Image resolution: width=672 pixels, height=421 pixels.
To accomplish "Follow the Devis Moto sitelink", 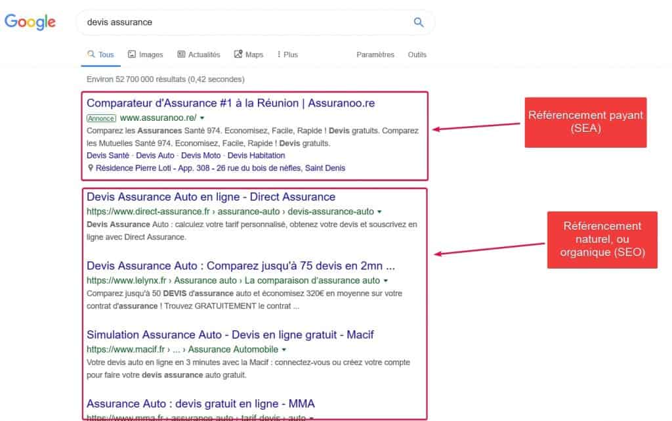I will pos(200,156).
